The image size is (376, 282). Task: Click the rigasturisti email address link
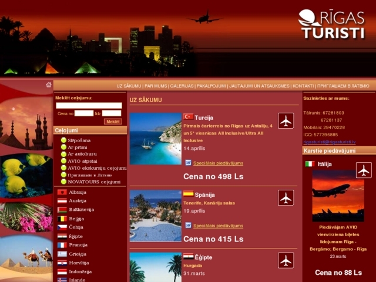click(x=329, y=142)
